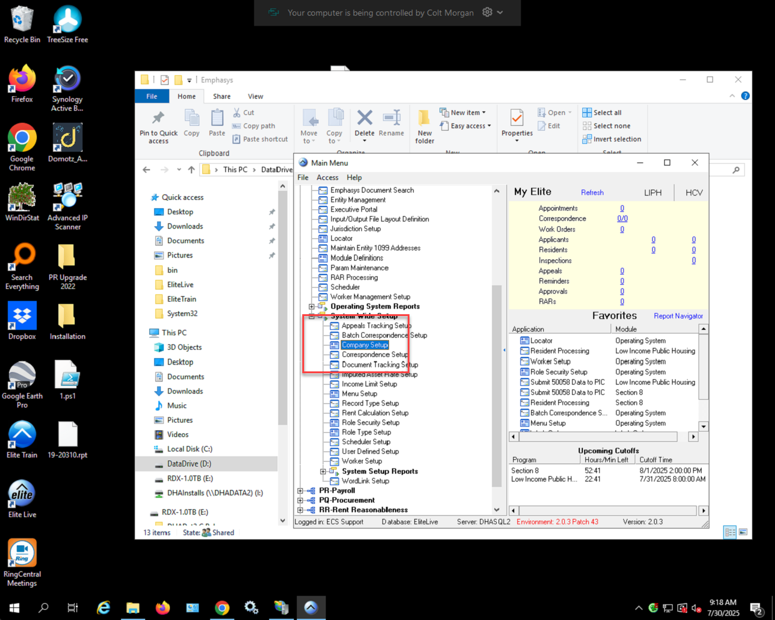Open the Report Navigator link

[x=678, y=316]
